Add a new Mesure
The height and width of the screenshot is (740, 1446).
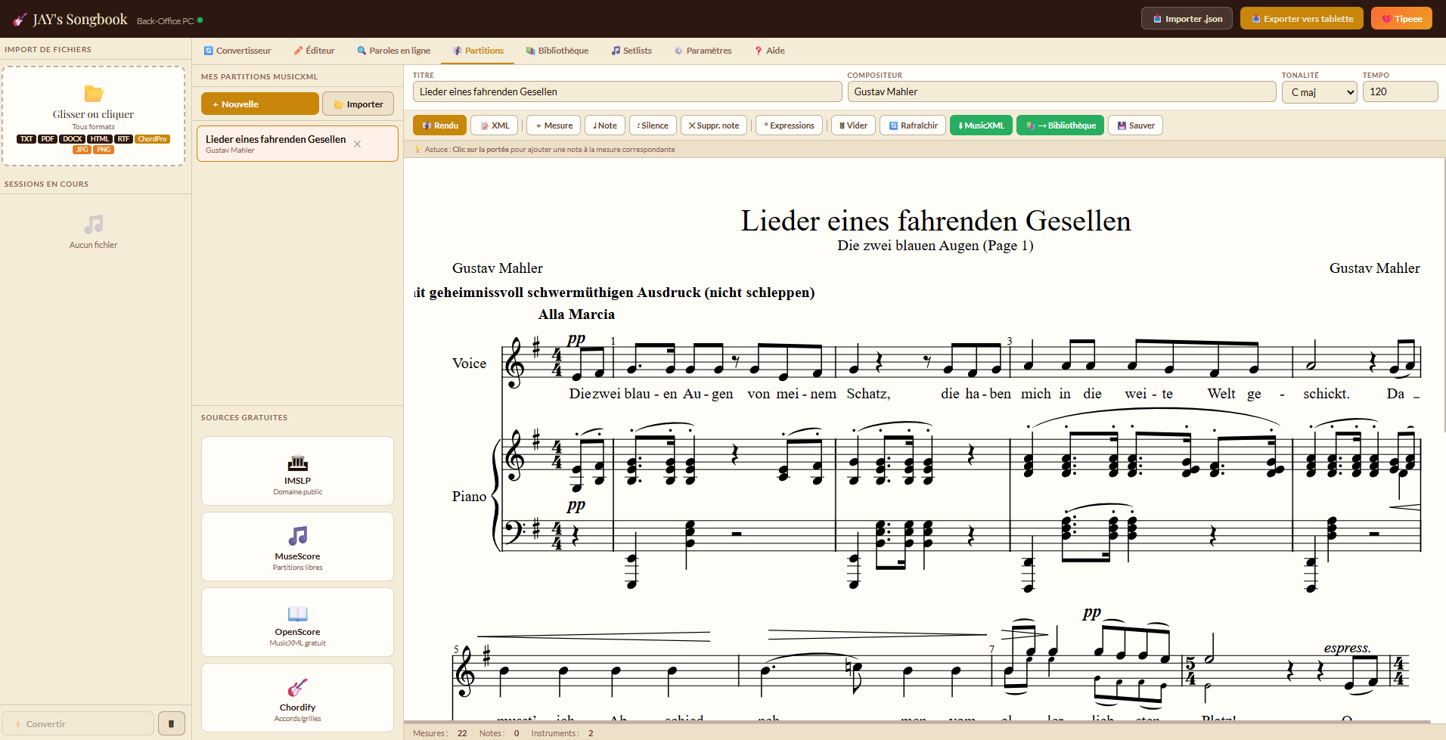(x=554, y=125)
